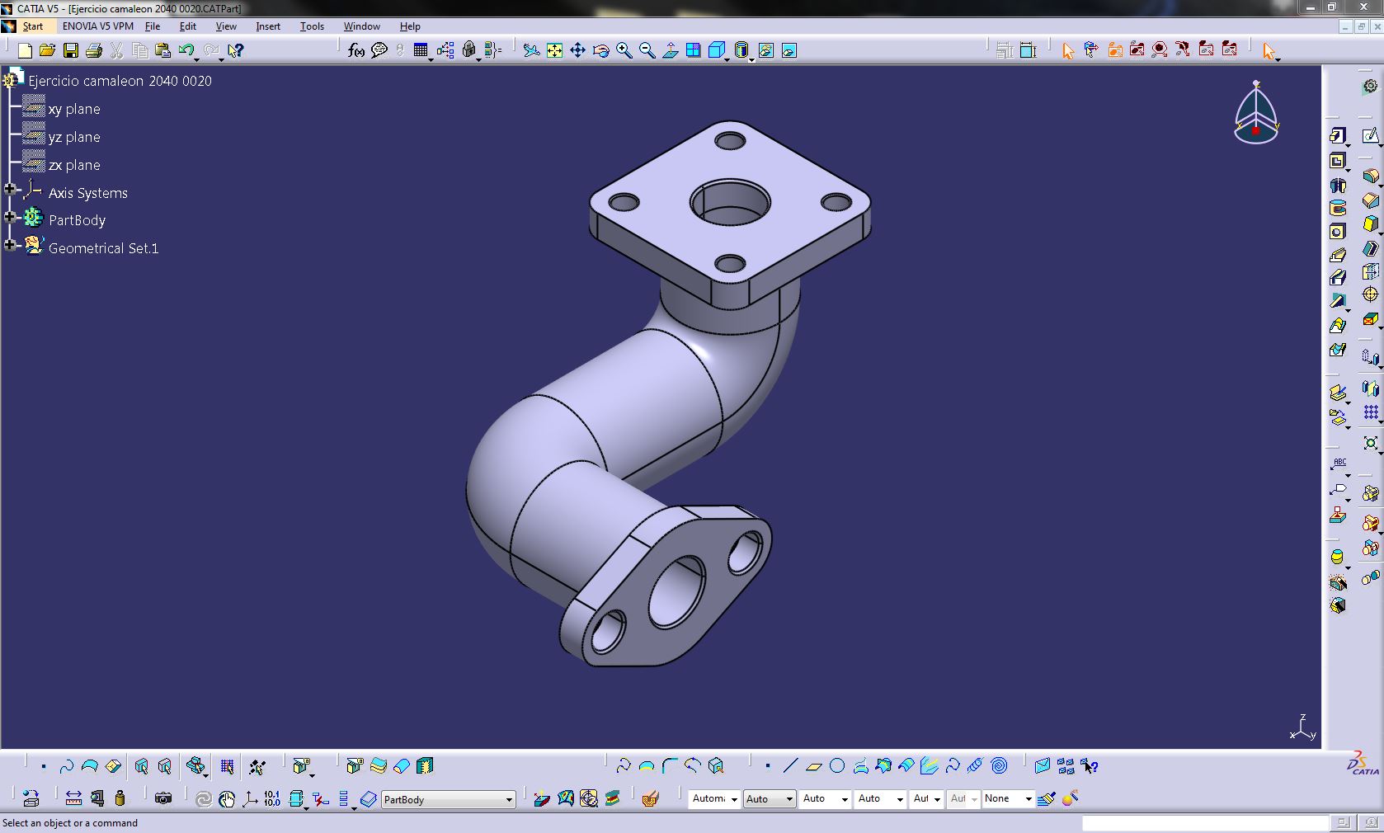The image size is (1384, 833).
Task: Print using the printer icon
Action: tap(93, 50)
